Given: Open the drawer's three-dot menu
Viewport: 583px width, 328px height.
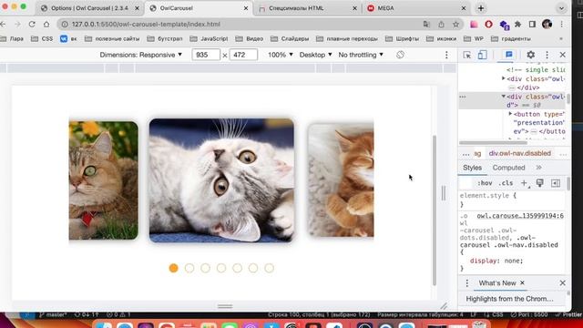Looking at the screenshot, I should (x=467, y=283).
